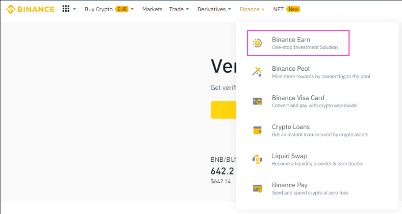402x214 pixels.
Task: Click the yellow button under Get verified
Action: click(224, 110)
